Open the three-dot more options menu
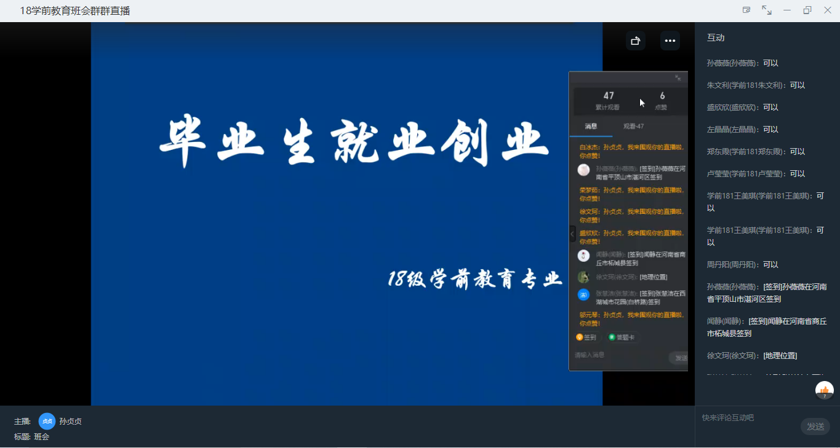The width and height of the screenshot is (840, 448). pos(670,41)
